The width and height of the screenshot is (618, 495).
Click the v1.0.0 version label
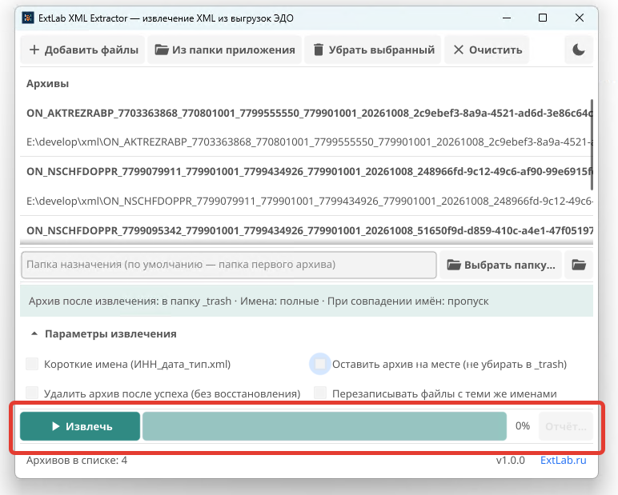511,460
